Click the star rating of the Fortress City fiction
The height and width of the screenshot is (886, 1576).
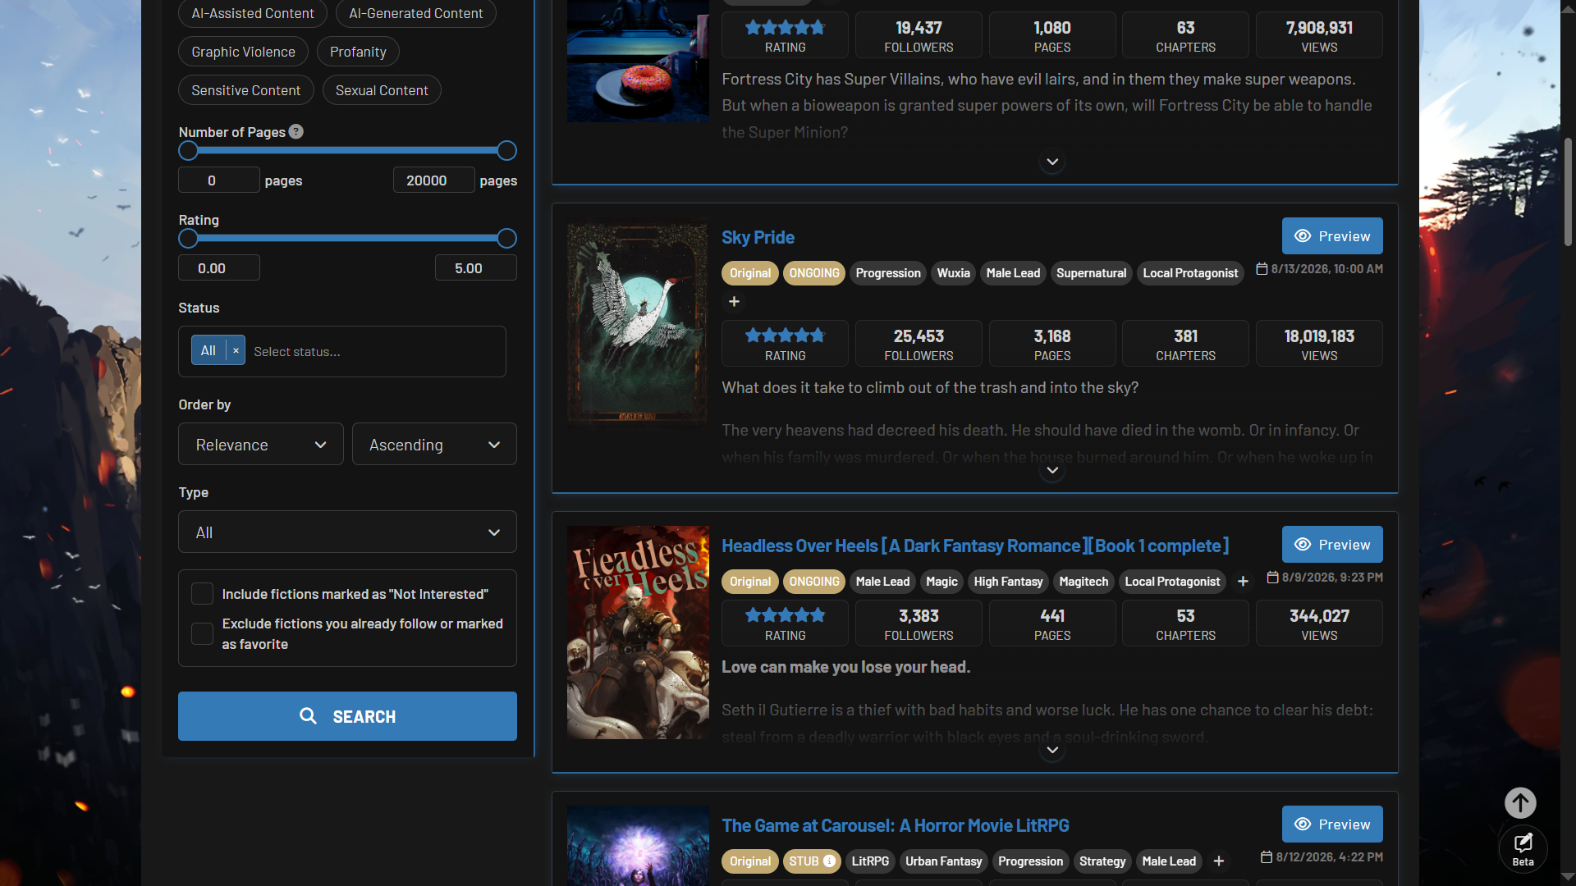pyautogui.click(x=785, y=27)
